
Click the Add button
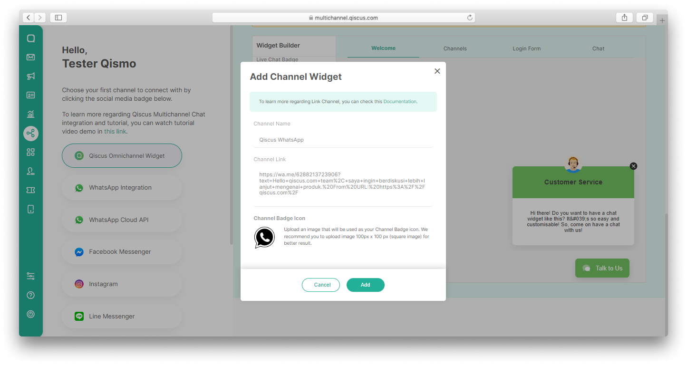click(365, 285)
